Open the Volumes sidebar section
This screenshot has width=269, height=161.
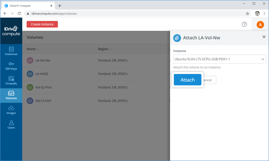click(11, 95)
